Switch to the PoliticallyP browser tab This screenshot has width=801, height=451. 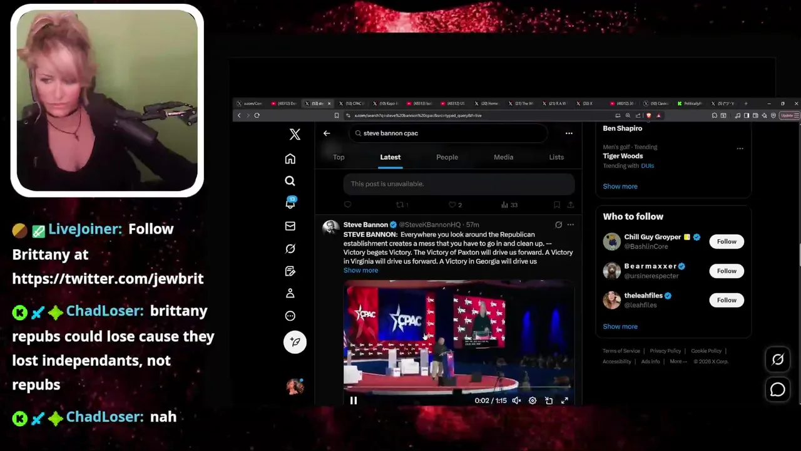click(691, 103)
